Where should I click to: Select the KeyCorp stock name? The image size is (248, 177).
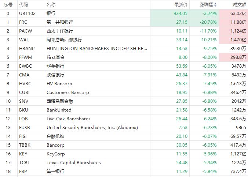tap(56, 154)
